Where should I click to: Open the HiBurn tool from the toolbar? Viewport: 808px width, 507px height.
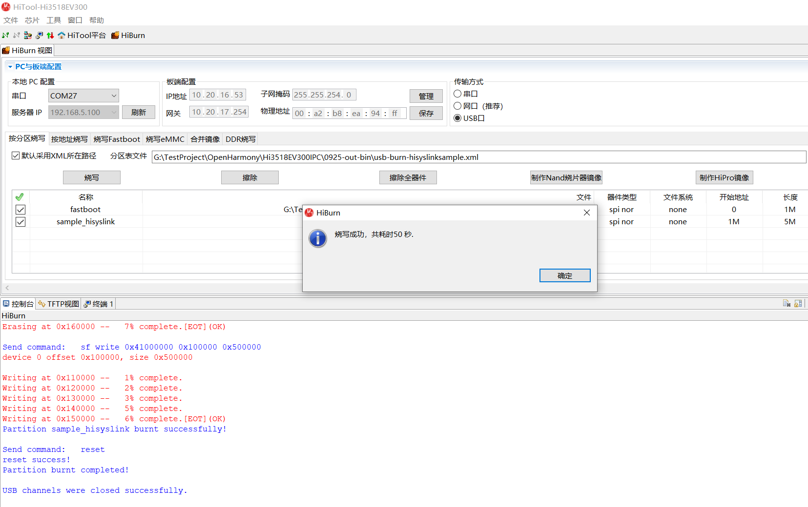tap(128, 35)
